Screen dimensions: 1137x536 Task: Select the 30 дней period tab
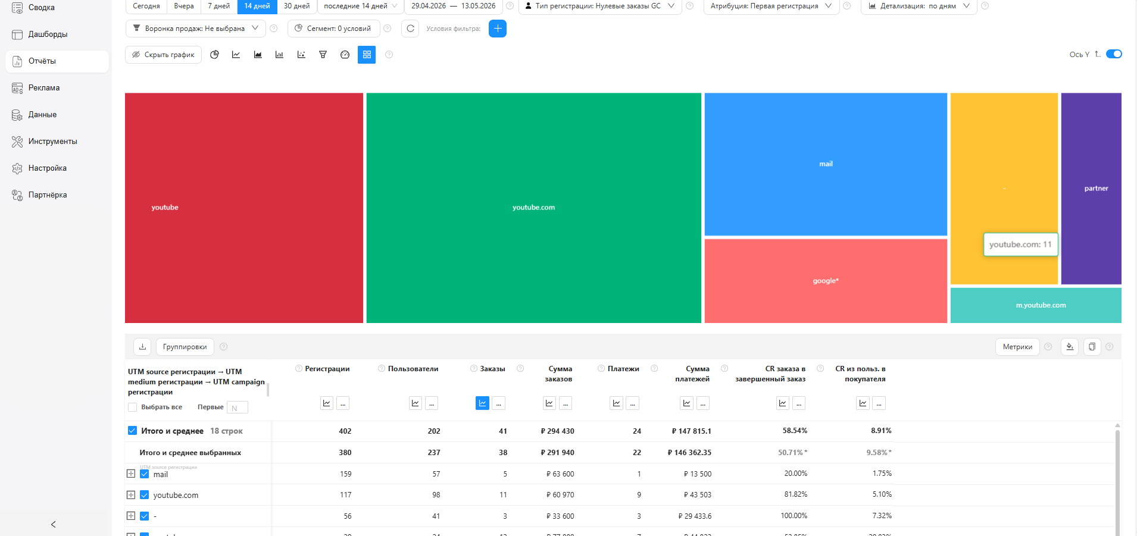click(297, 6)
